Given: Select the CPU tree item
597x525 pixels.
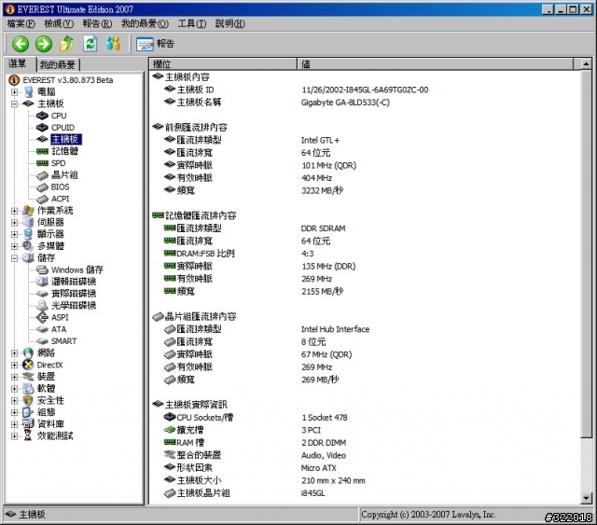Looking at the screenshot, I should 59,116.
